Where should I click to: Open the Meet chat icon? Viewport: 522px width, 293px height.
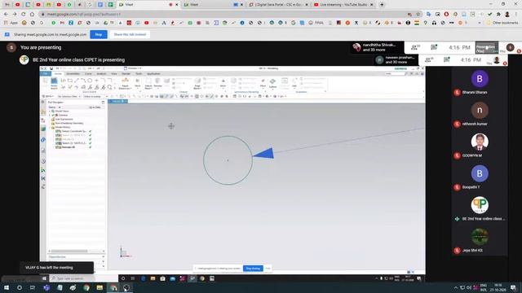point(434,47)
